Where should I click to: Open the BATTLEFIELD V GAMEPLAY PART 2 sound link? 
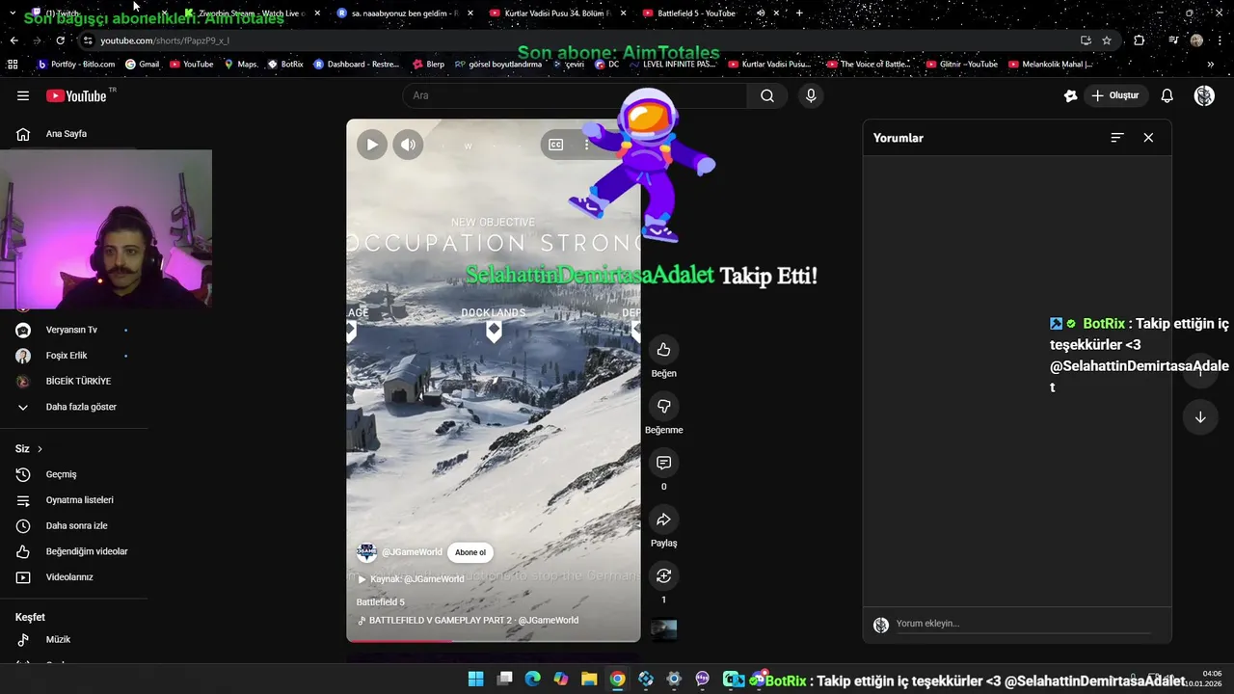coord(468,620)
